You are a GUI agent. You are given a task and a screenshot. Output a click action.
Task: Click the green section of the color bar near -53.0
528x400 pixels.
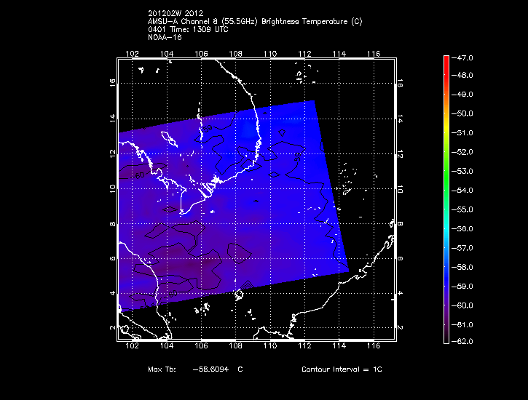point(446,172)
